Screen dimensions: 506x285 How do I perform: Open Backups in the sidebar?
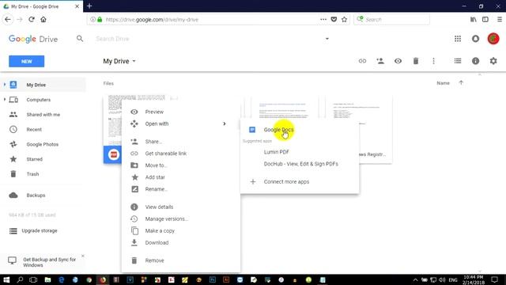pos(36,196)
